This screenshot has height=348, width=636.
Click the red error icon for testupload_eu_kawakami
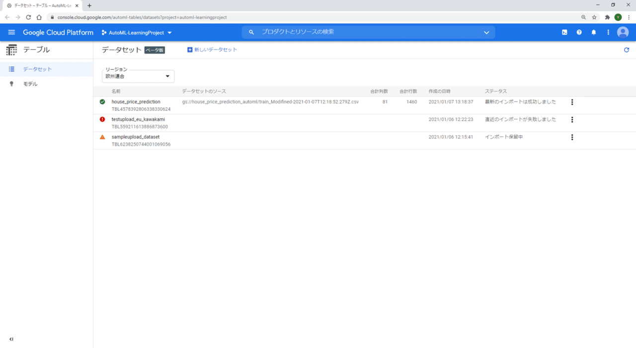coord(102,119)
